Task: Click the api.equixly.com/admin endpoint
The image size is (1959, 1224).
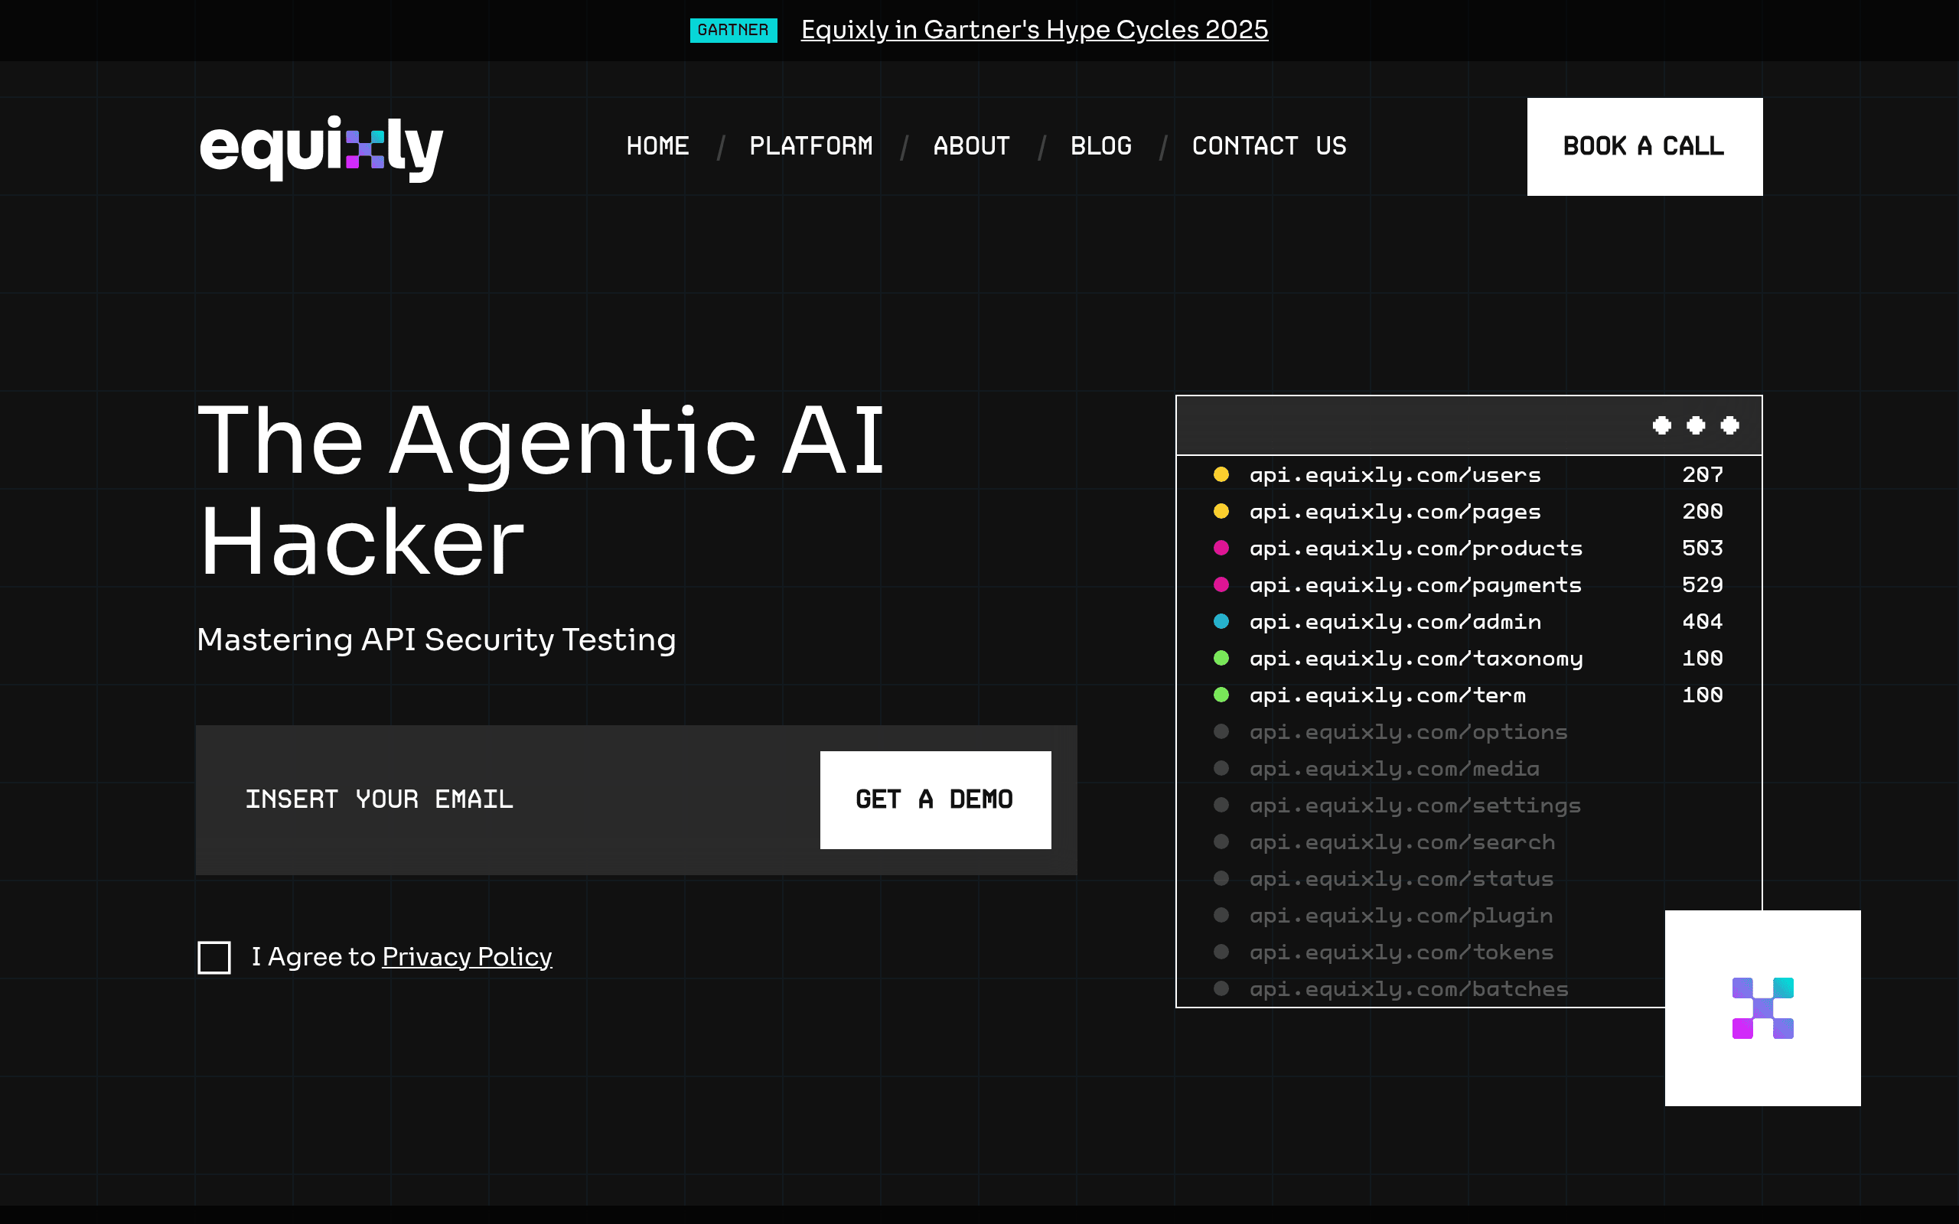Action: [x=1395, y=622]
